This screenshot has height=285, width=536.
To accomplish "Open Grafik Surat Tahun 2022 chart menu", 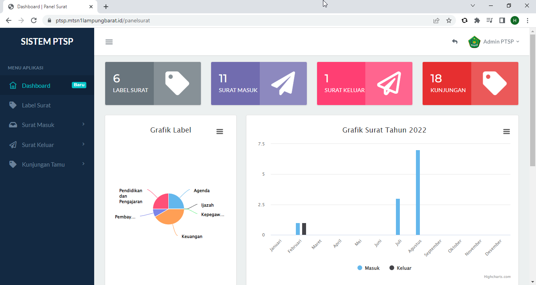I will click(x=507, y=132).
